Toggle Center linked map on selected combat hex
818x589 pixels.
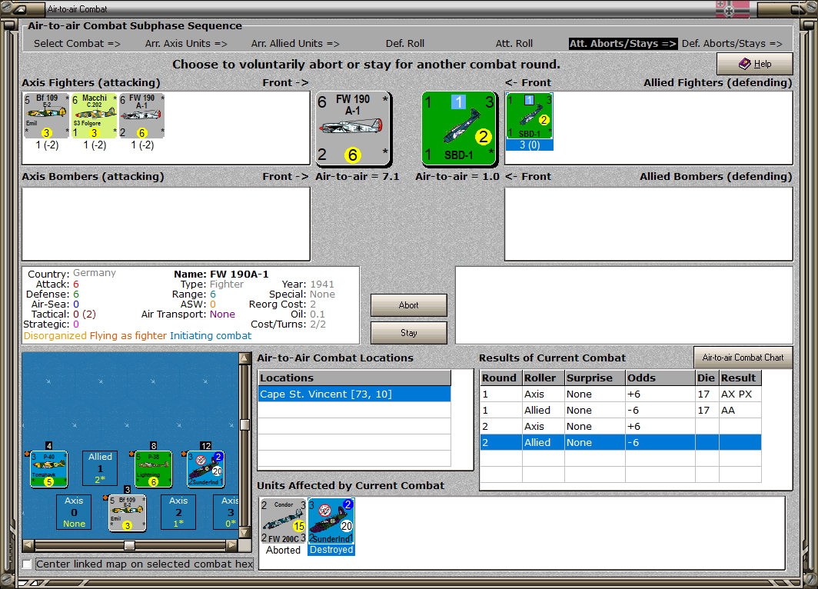pos(27,564)
